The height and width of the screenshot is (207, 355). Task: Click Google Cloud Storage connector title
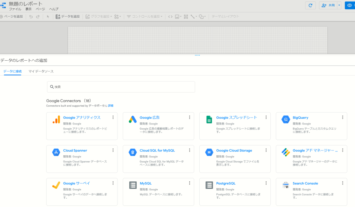click(234, 150)
